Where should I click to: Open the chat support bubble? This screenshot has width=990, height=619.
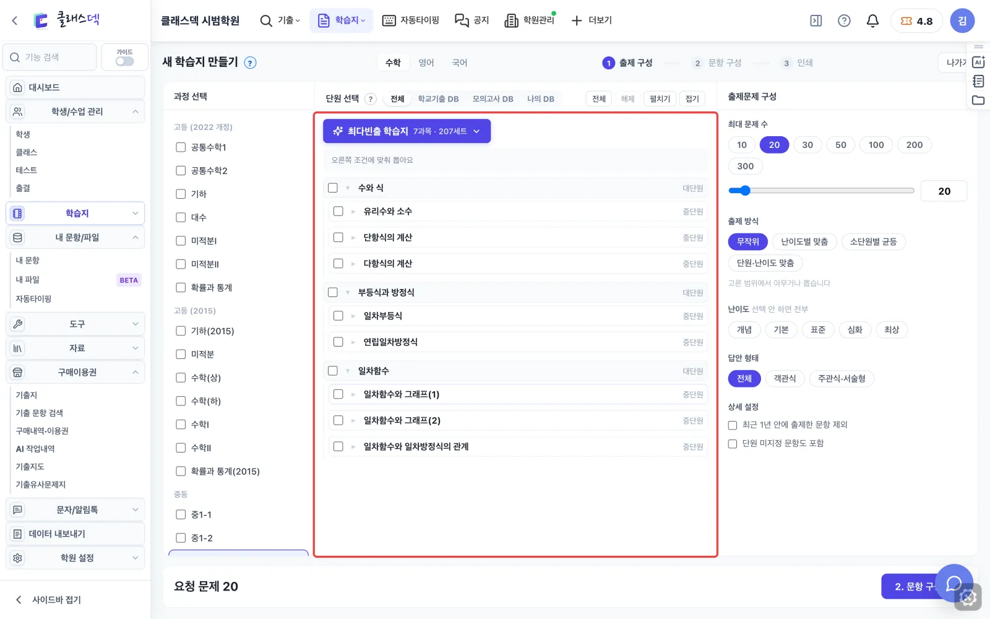pos(955,583)
